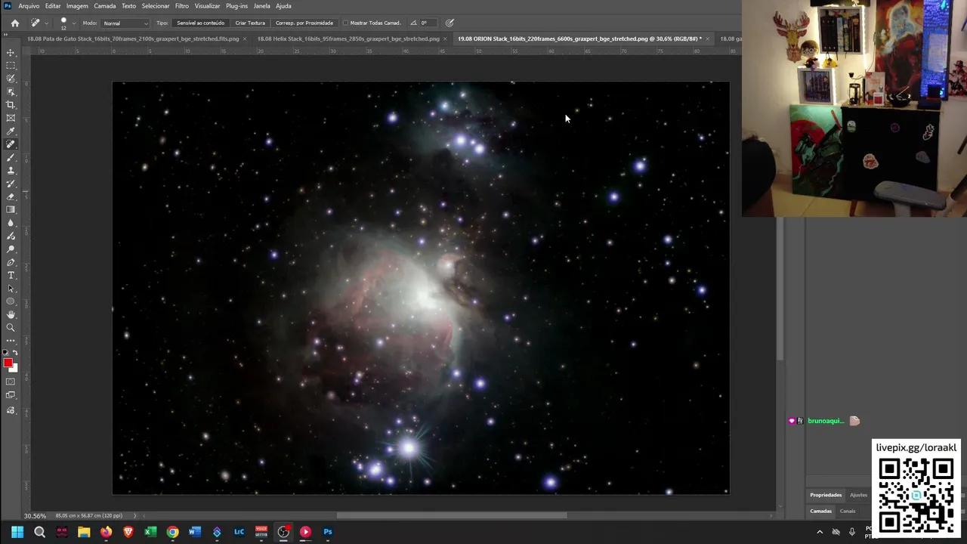Open Excel from the taskbar
The width and height of the screenshot is (967, 544).
pyautogui.click(x=150, y=532)
